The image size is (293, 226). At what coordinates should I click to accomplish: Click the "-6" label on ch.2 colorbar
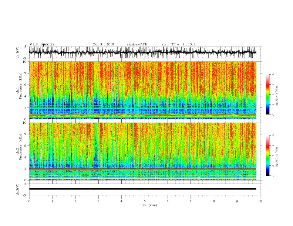tap(273, 165)
